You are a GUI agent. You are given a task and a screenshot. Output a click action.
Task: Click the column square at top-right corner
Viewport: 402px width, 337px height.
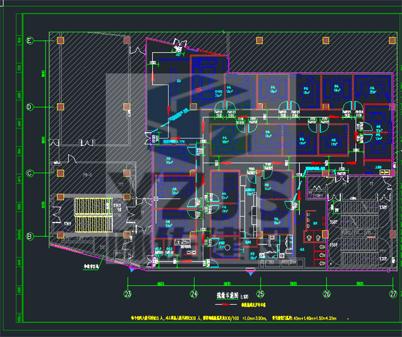pyautogui.click(x=391, y=40)
